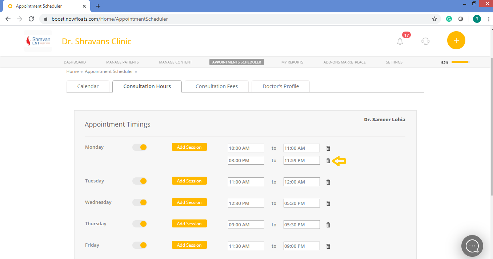The image size is (493, 259).
Task: Navigate to Home via the breadcrumb
Action: [x=72, y=71]
